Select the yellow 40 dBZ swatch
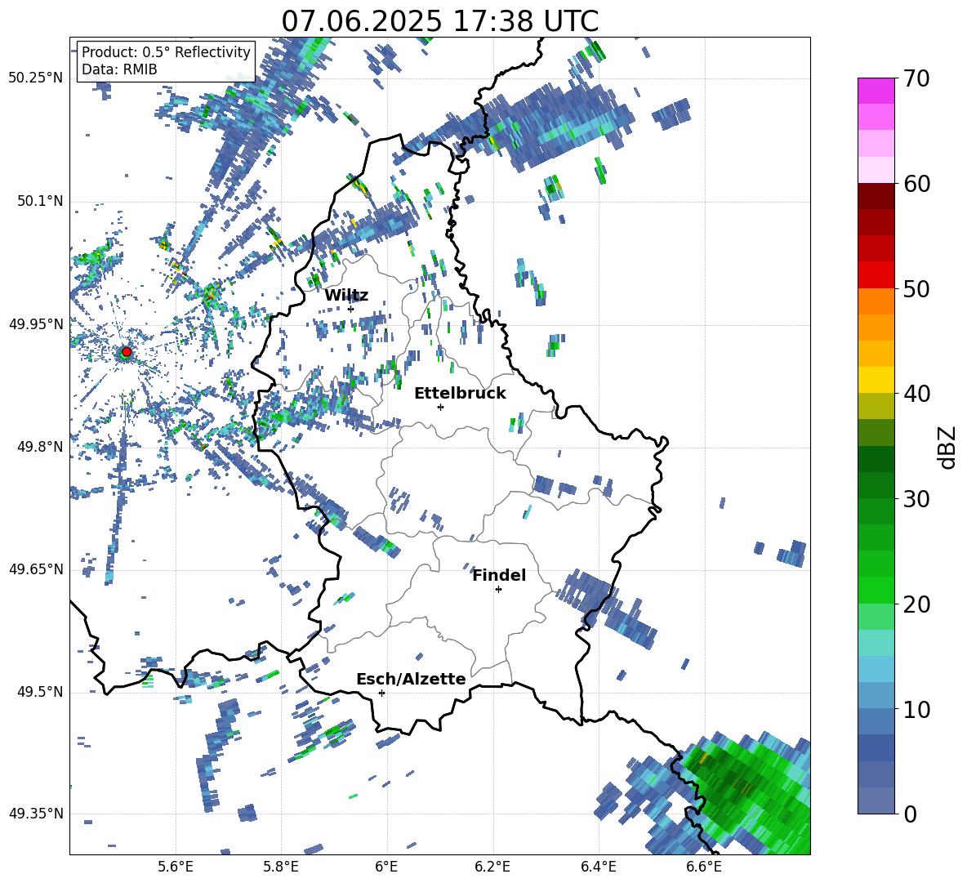967x883 pixels. 876,380
